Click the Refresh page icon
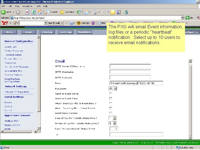200x150 pixels. point(34,12)
